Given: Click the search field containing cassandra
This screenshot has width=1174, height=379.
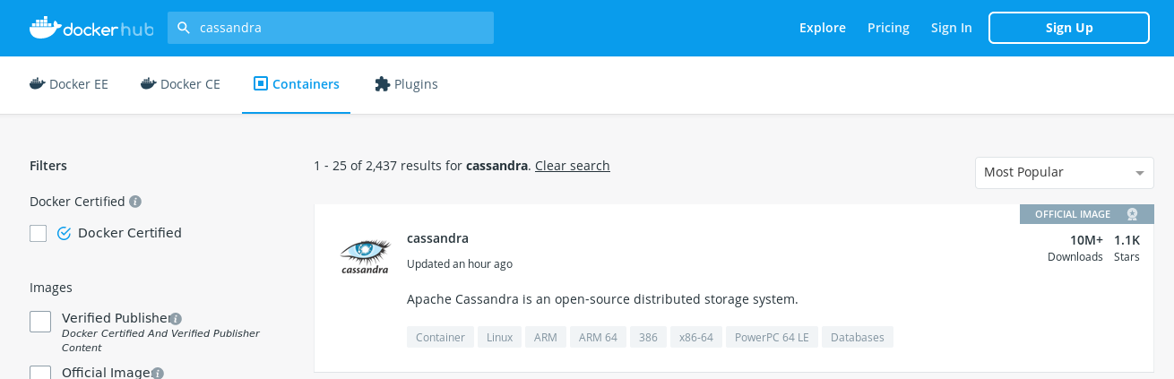Looking at the screenshot, I should (341, 28).
